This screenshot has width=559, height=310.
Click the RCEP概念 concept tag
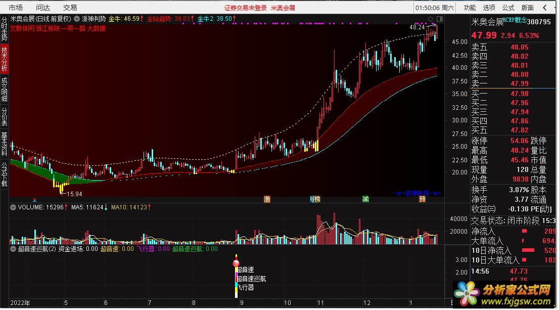(x=515, y=20)
